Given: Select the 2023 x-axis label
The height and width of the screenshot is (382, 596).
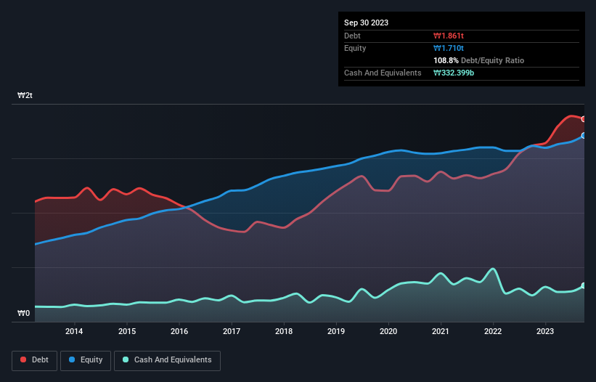Looking at the screenshot, I should click(545, 331).
